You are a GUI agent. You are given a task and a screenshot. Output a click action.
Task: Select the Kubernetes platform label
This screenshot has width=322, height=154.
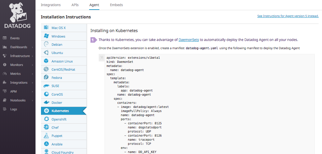pos(60,111)
